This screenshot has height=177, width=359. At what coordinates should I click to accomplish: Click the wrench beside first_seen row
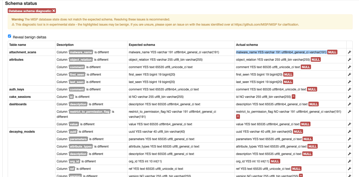pos(349,74)
